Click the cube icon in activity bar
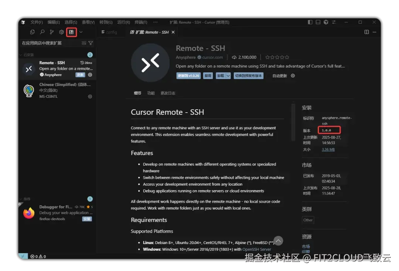This screenshot has height=271, width=399. tap(61, 32)
